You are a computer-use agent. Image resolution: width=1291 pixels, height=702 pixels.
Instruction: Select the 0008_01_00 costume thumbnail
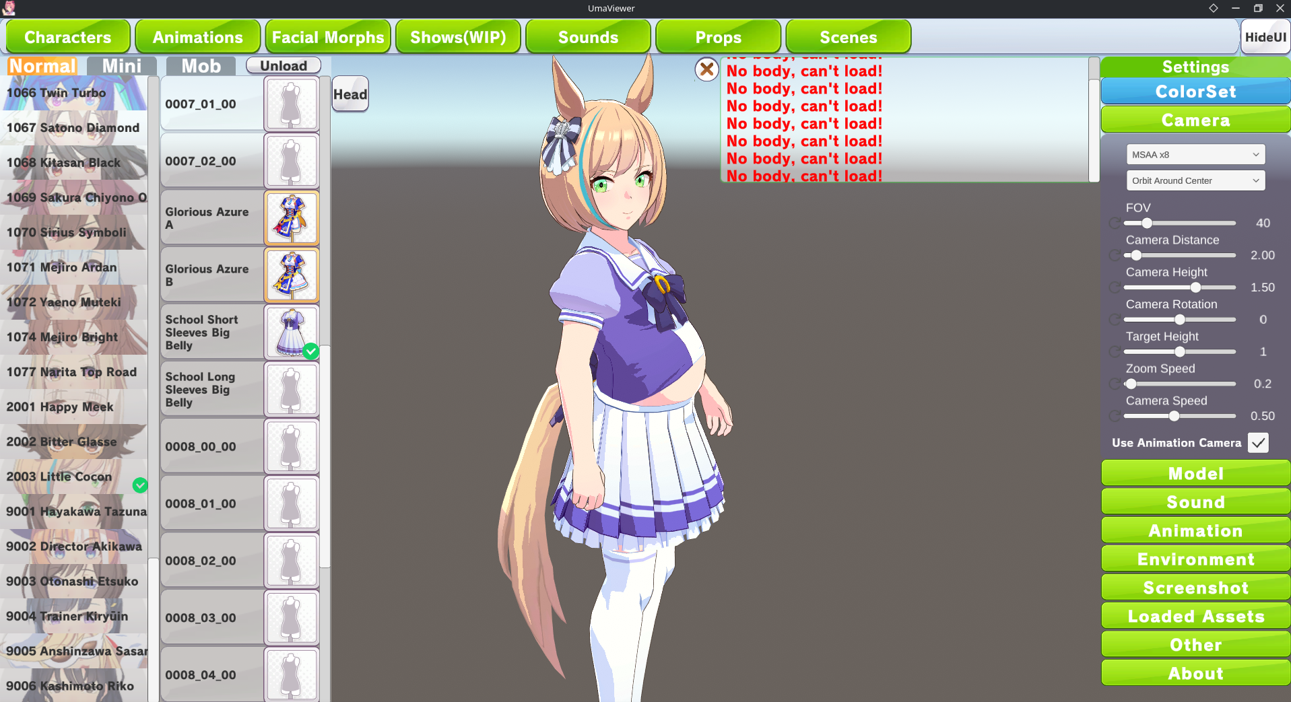pyautogui.click(x=291, y=503)
